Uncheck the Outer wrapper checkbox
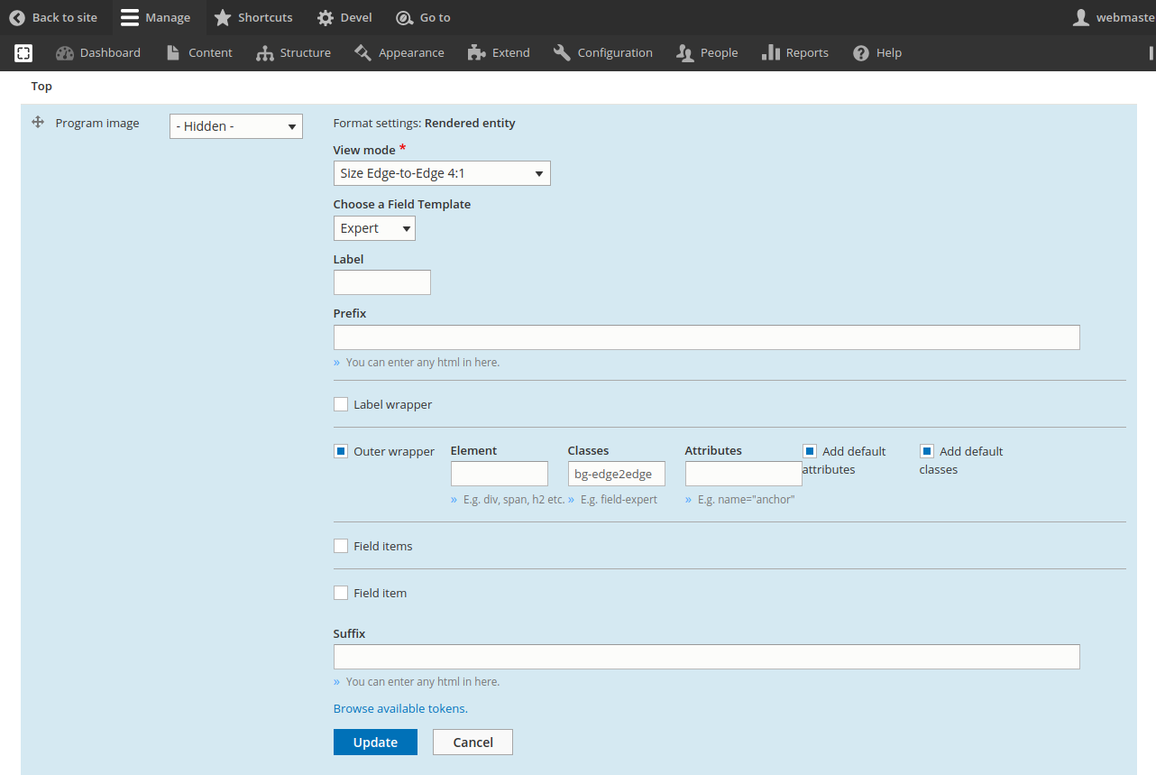The height and width of the screenshot is (775, 1156). click(x=341, y=451)
